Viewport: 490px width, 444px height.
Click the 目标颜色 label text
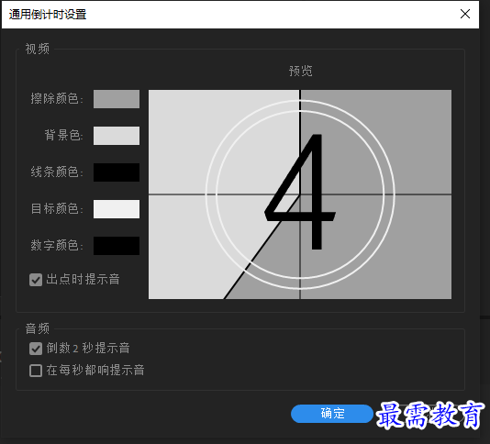tap(57, 208)
